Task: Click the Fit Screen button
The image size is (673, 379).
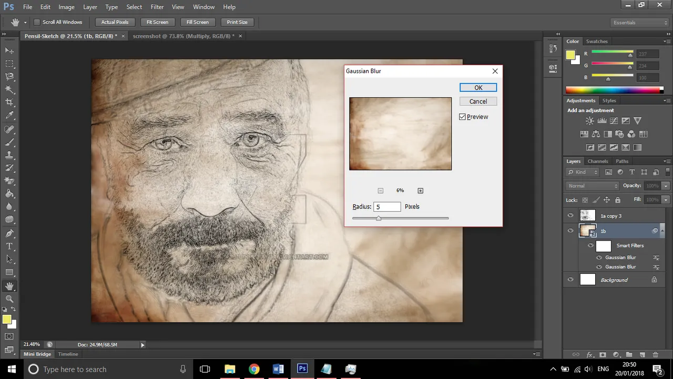Action: [157, 22]
